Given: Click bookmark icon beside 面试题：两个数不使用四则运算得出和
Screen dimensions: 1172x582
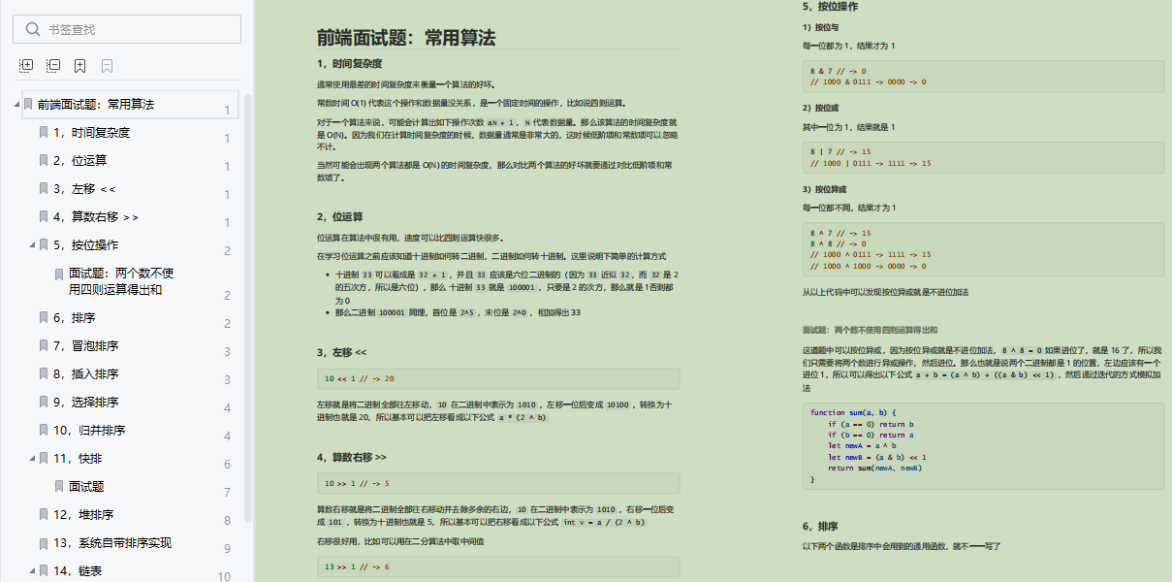Looking at the screenshot, I should pyautogui.click(x=59, y=275).
